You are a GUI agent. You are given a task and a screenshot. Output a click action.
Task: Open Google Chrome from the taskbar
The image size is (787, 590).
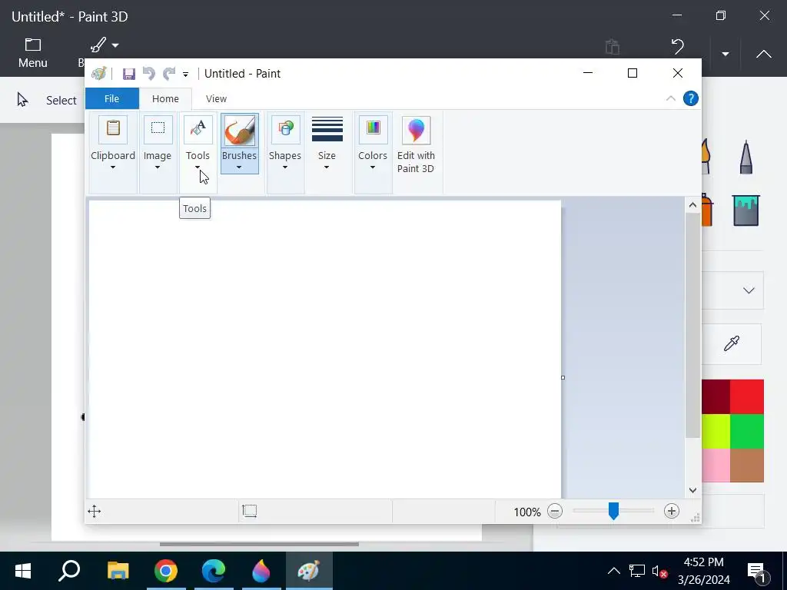point(166,571)
